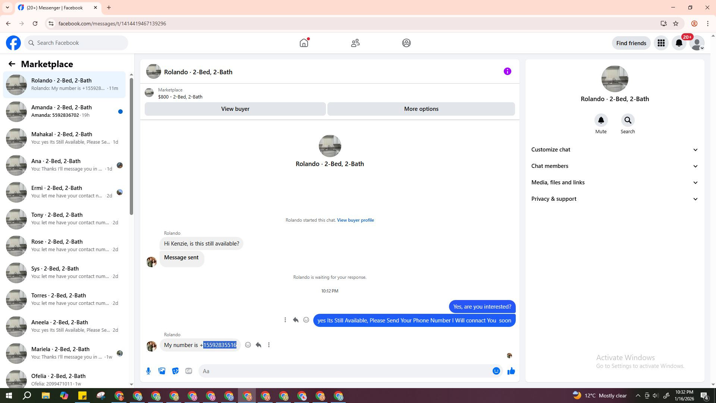Screen dimensions: 716x403
Task: Mute this conversation with the bell
Action: pyautogui.click(x=601, y=121)
